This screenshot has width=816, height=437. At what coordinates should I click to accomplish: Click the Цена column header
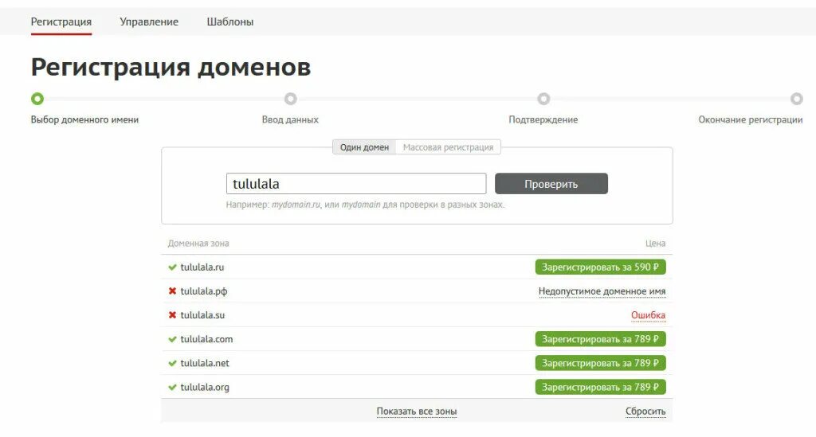tap(656, 244)
